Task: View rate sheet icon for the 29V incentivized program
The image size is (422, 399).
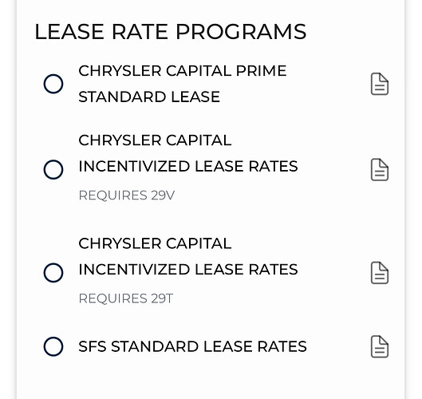Action: 380,170
